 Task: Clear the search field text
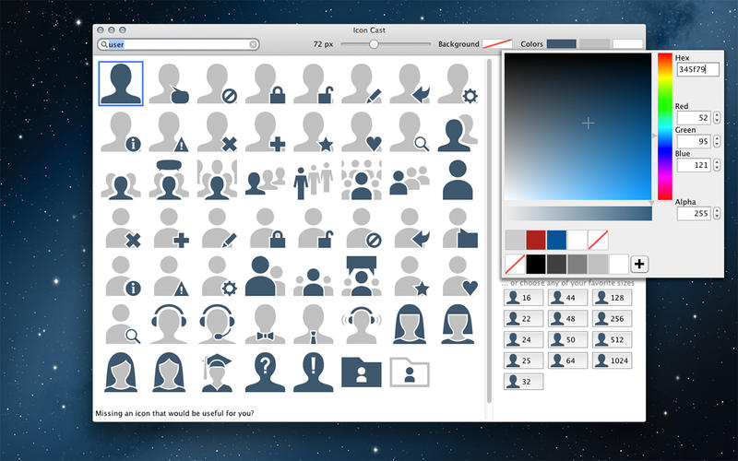point(253,44)
